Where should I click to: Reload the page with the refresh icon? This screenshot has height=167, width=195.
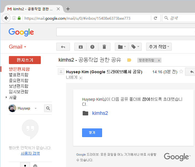coord(155,18)
